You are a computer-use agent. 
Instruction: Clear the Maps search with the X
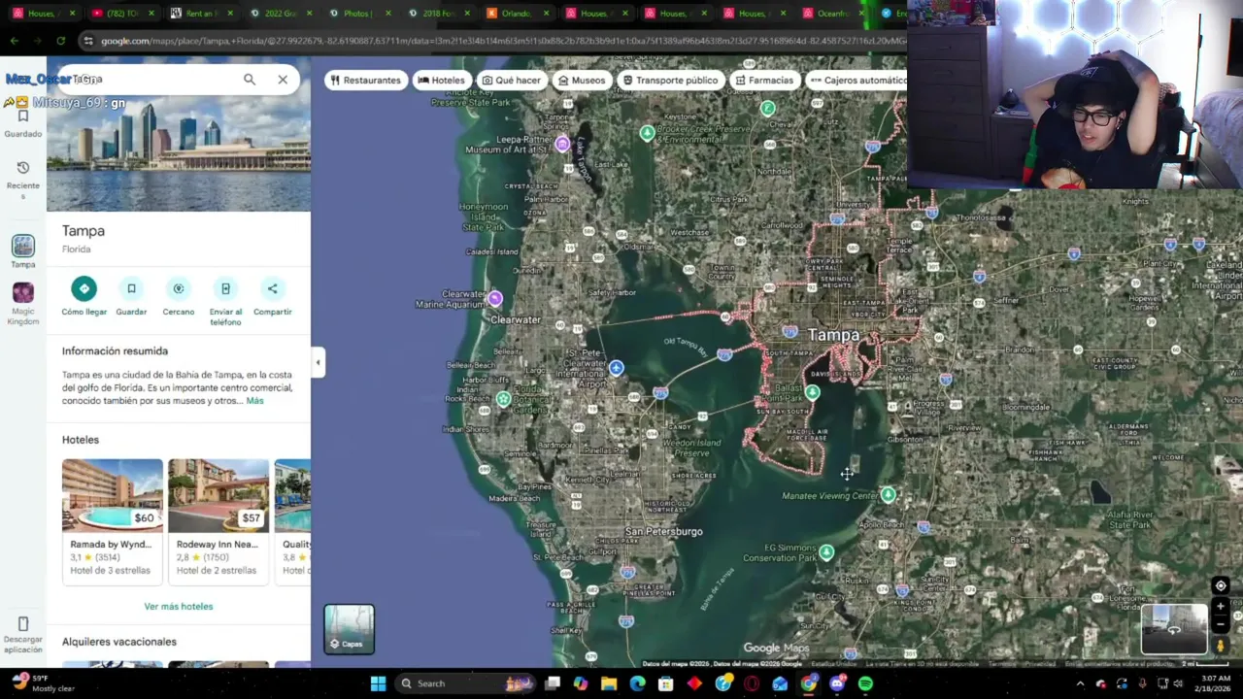pyautogui.click(x=283, y=80)
